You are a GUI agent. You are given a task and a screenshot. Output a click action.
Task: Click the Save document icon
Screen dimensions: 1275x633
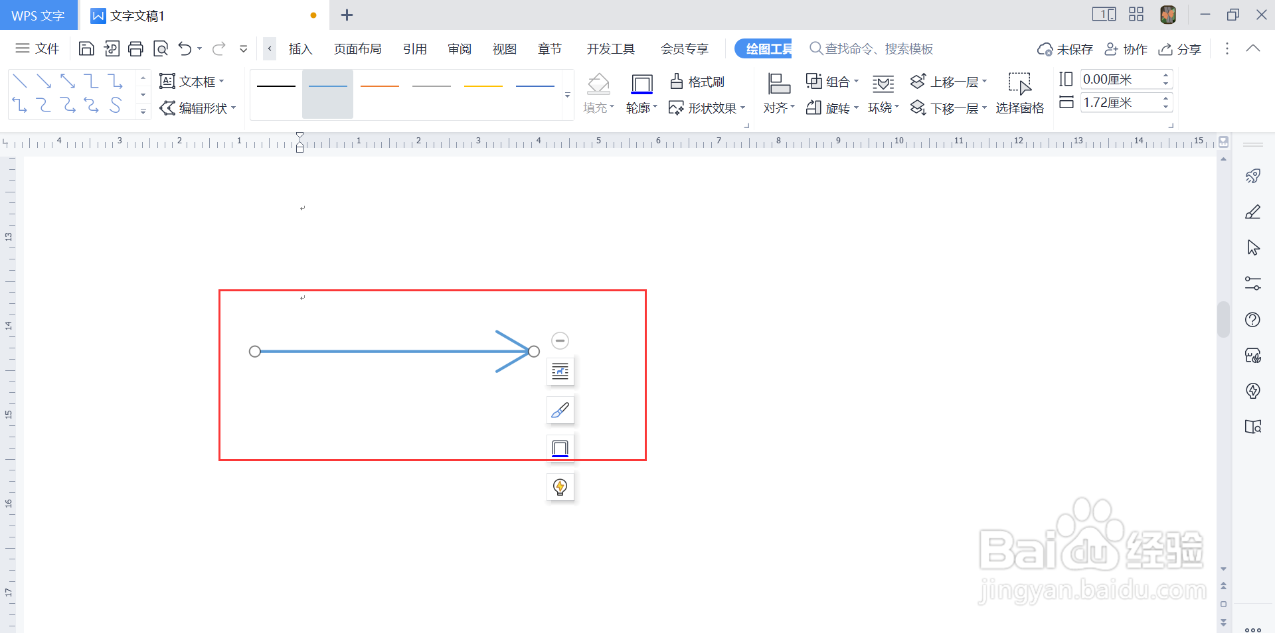pyautogui.click(x=86, y=48)
